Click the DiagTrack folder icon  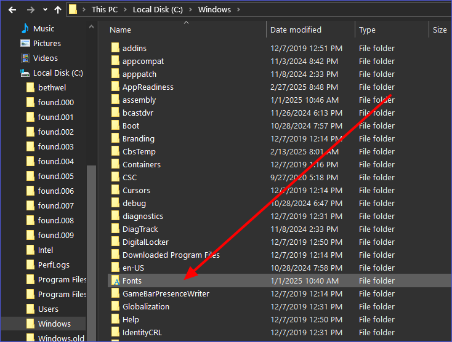point(115,229)
